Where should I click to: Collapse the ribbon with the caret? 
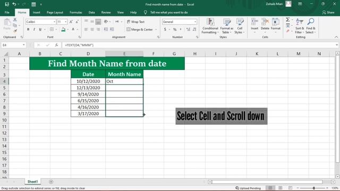[x=336, y=37]
